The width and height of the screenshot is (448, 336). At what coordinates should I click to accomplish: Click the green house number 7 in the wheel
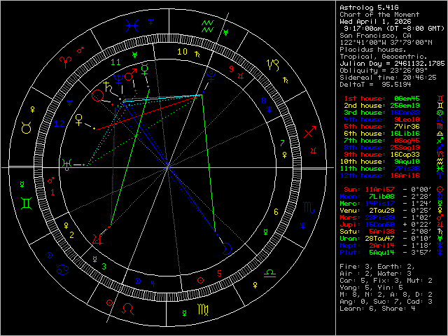click(x=282, y=143)
